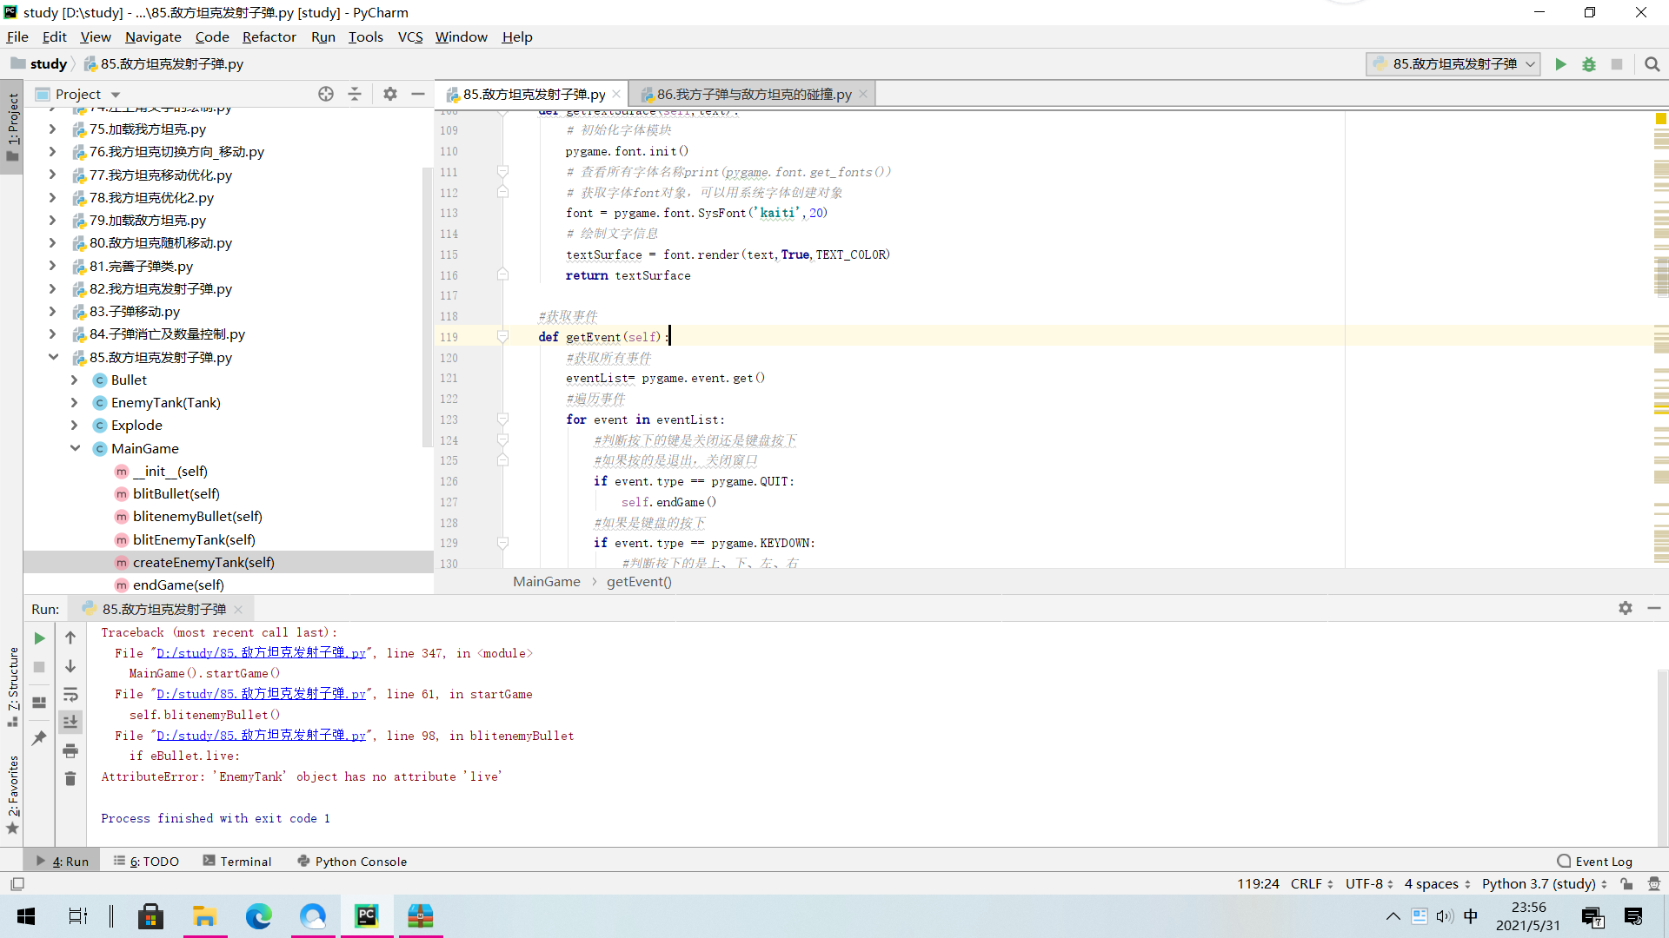The image size is (1669, 938).
Task: Collapse all in Project panel
Action: click(355, 94)
